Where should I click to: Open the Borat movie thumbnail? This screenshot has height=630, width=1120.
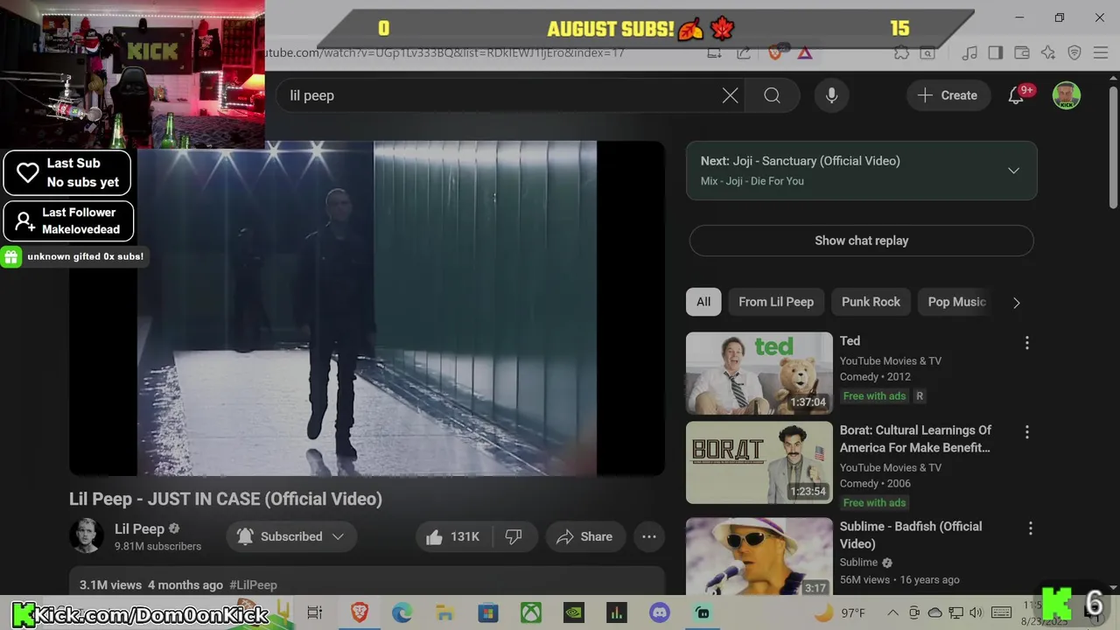[759, 463]
